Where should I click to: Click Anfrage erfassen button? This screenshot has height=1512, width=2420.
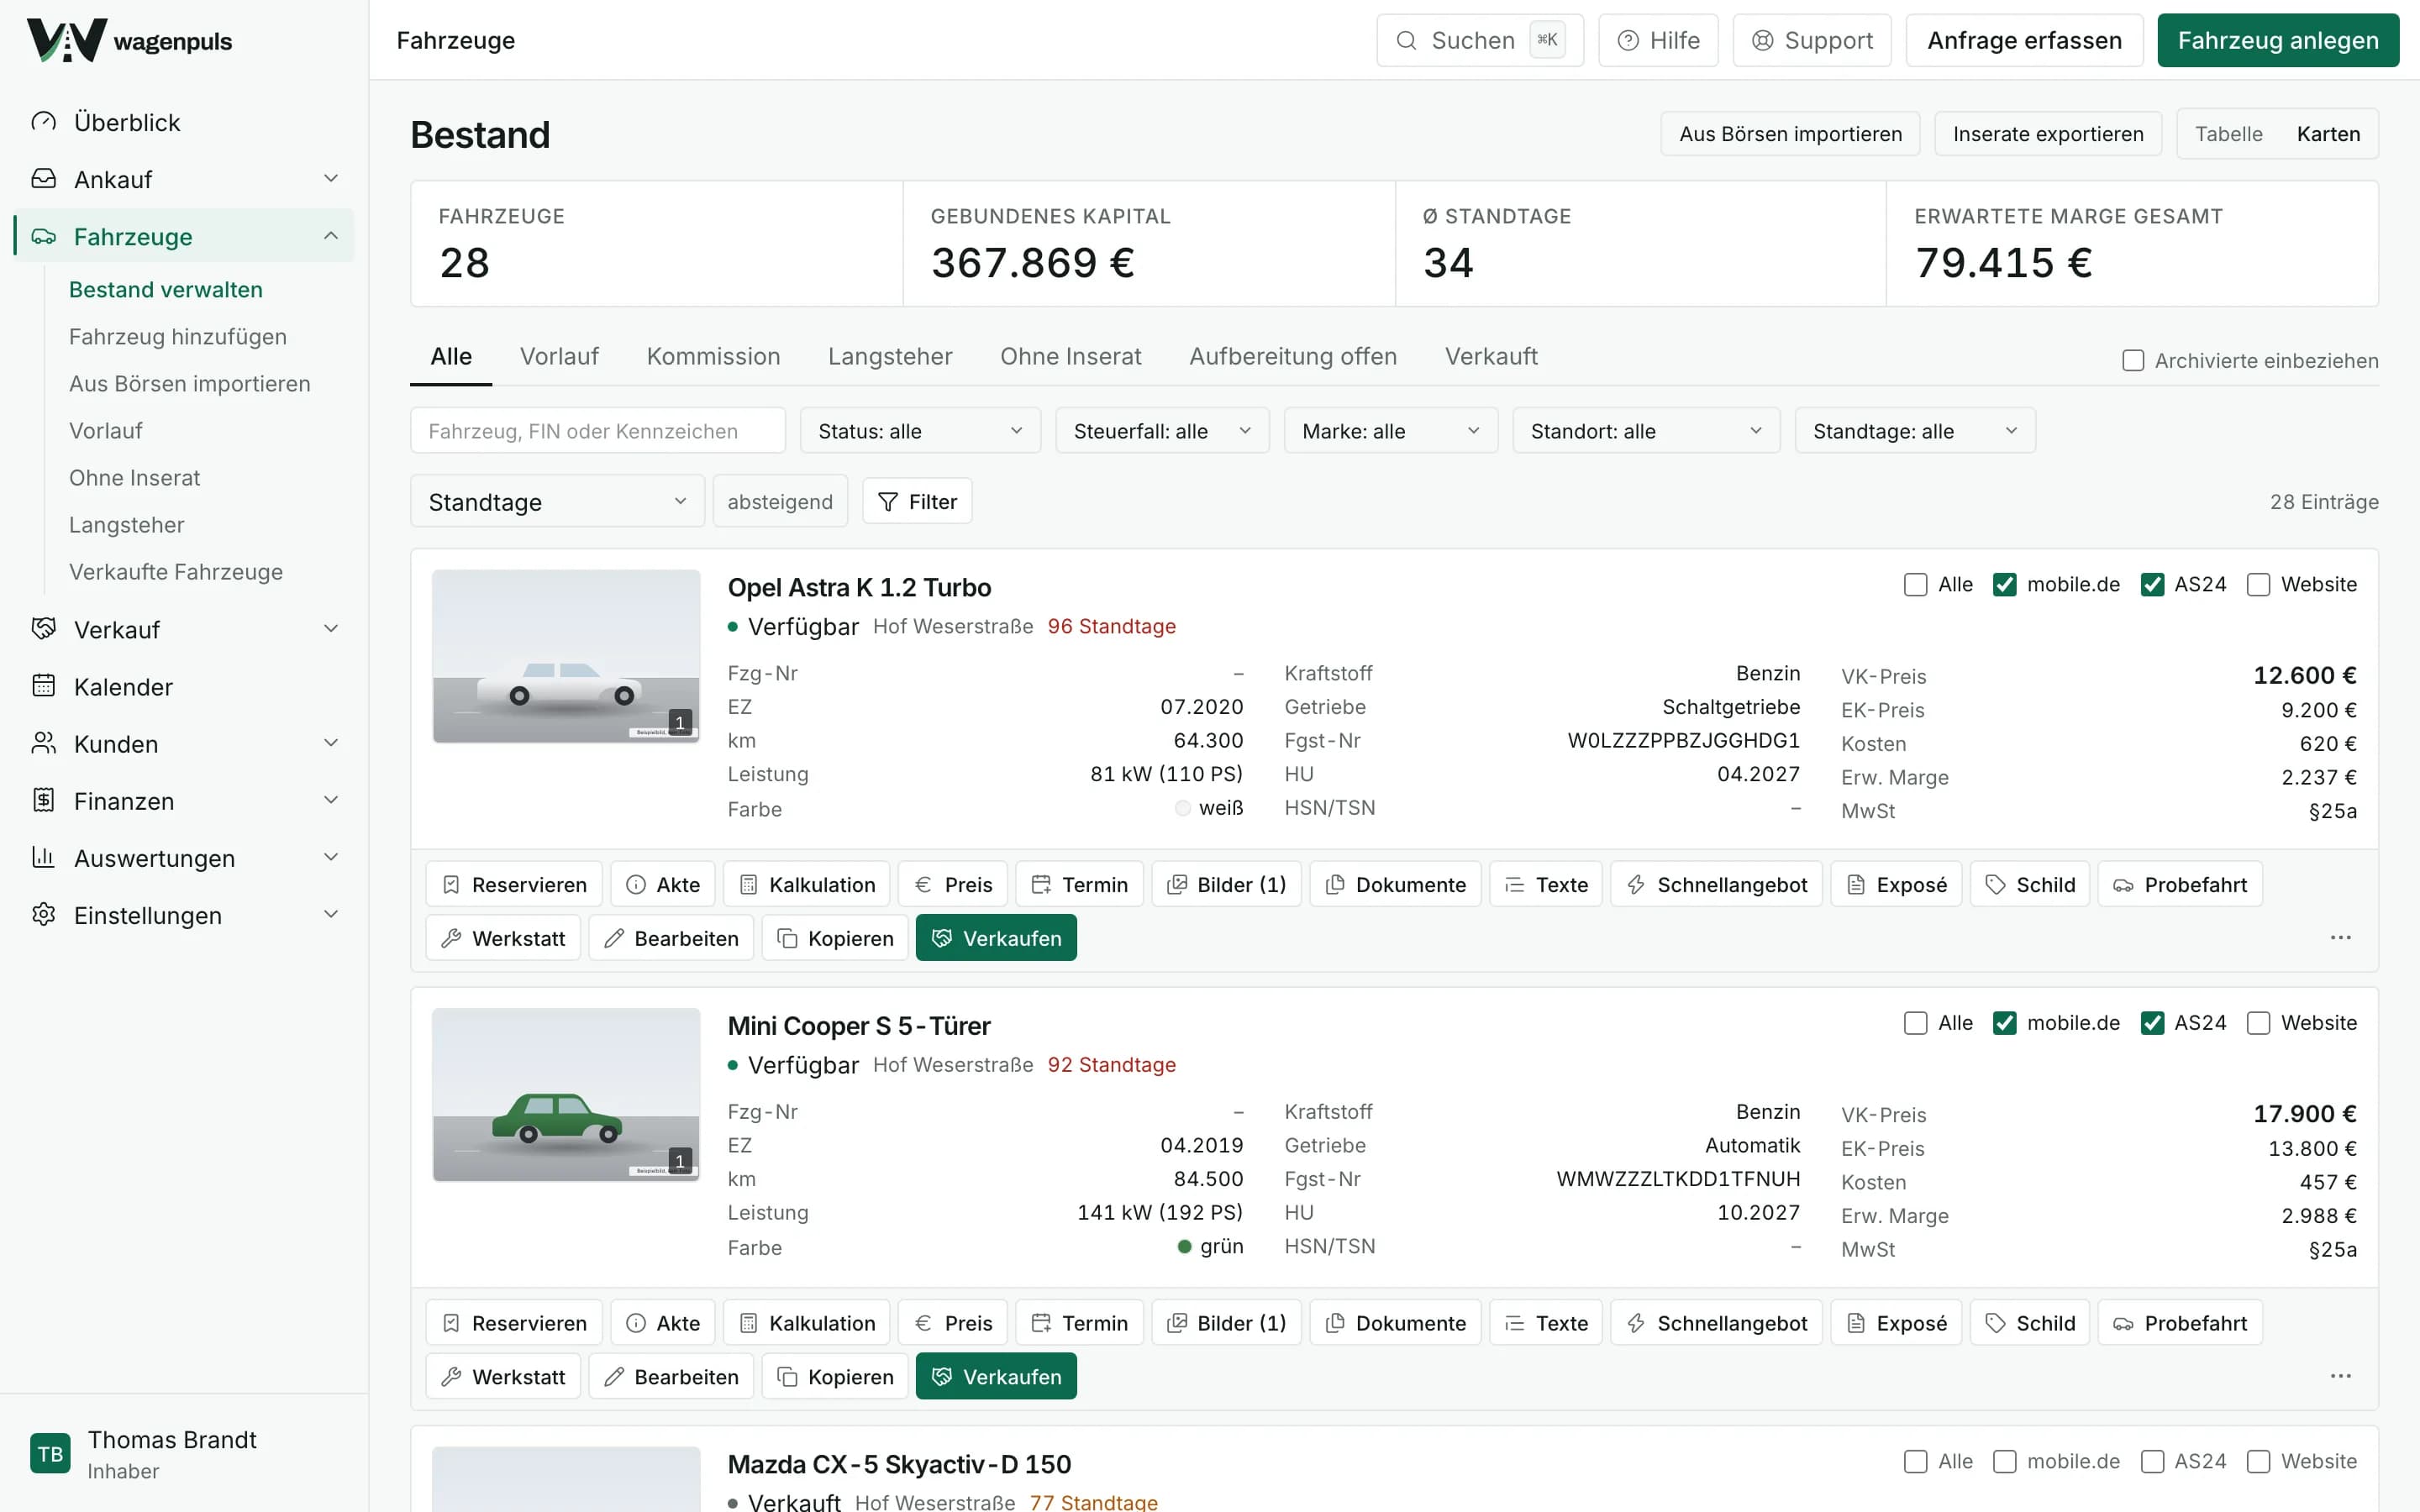click(x=2024, y=40)
